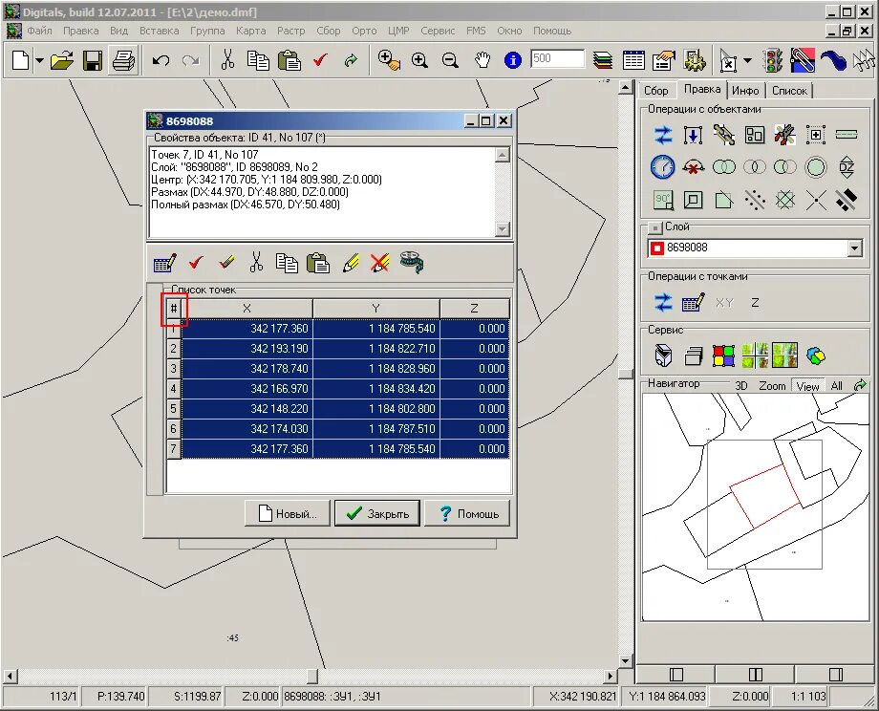Toggle the small button beside Слой
Viewport: 879px width, 711px height.
pyautogui.click(x=654, y=228)
